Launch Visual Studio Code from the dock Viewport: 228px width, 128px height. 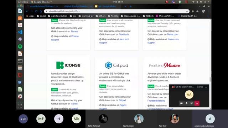[x=20, y=32]
